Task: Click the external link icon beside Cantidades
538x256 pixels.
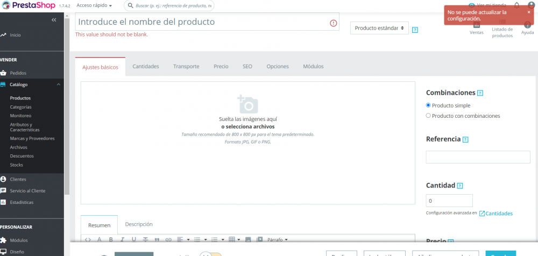Action: pos(482,214)
